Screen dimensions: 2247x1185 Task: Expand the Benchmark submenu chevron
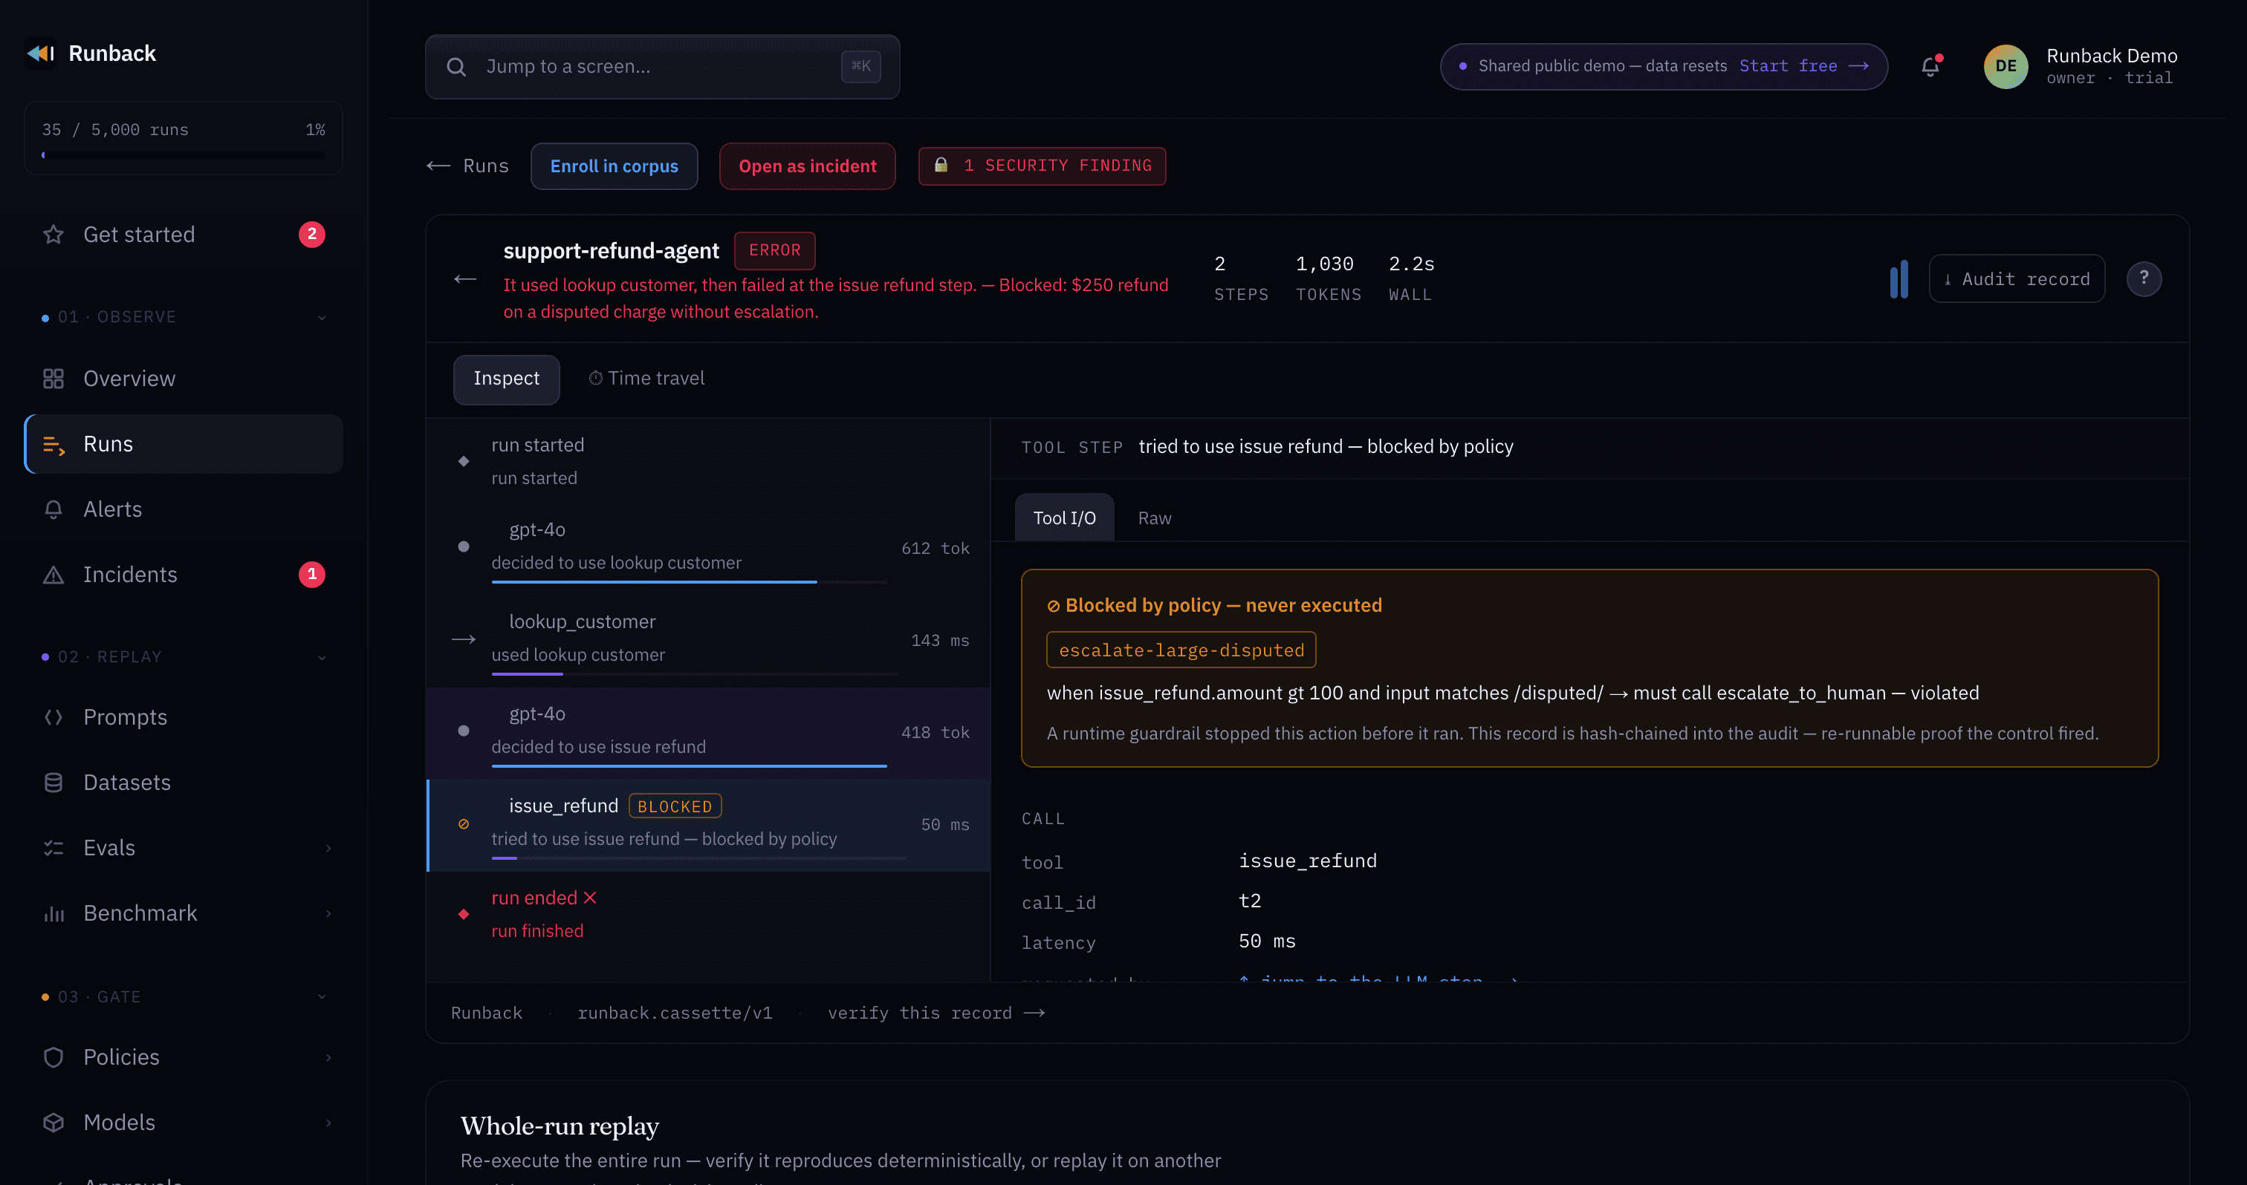click(x=328, y=913)
